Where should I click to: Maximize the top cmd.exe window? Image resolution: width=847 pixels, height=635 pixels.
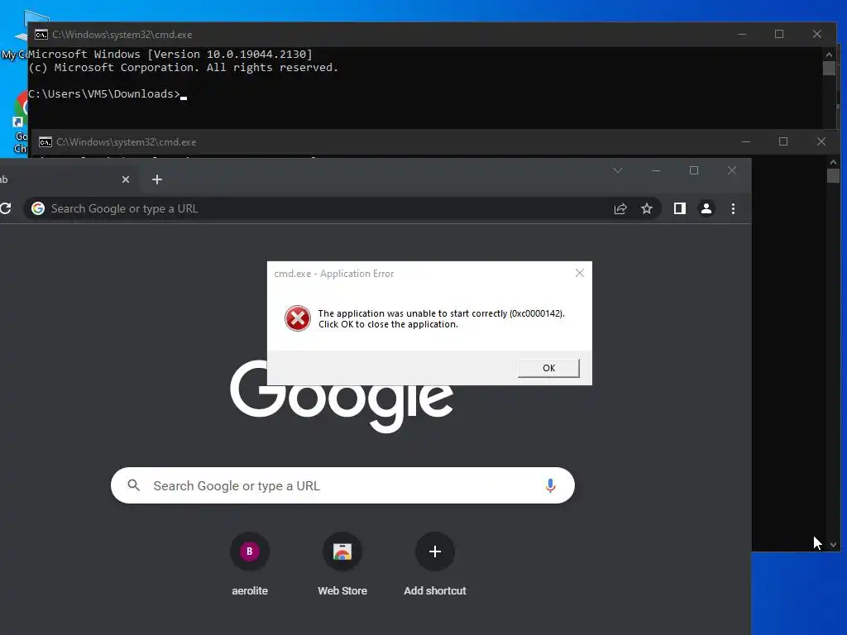coord(779,34)
